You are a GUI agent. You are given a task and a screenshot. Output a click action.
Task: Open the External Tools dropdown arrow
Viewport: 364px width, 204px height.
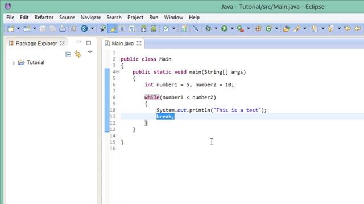(248, 29)
